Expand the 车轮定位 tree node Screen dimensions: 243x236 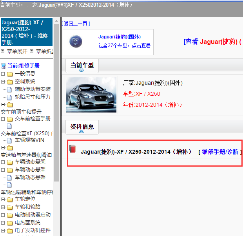click(3, 199)
